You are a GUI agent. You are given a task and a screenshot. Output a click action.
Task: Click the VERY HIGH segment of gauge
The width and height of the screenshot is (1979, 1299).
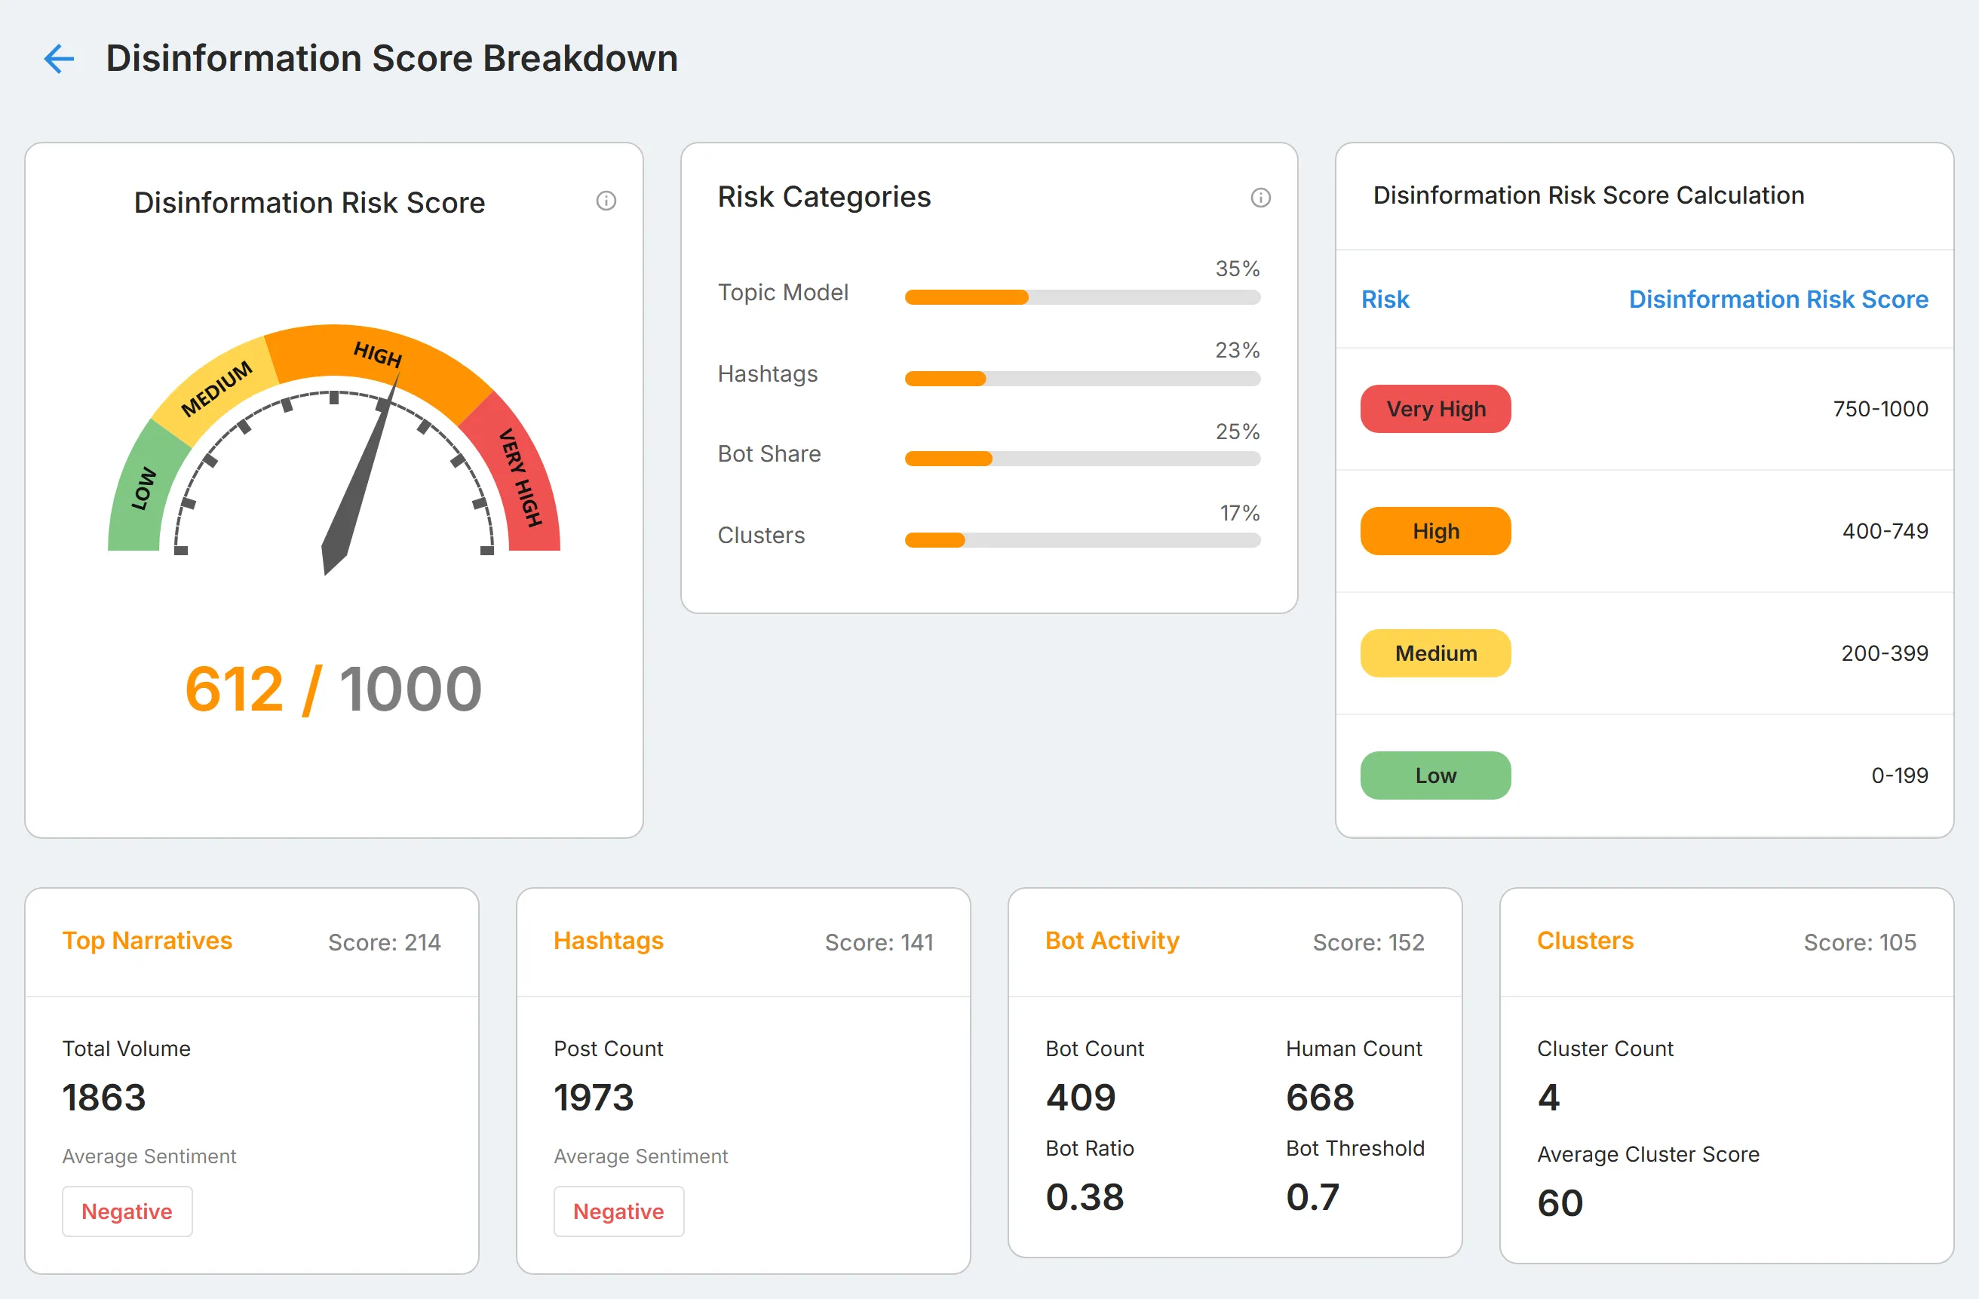click(x=519, y=478)
